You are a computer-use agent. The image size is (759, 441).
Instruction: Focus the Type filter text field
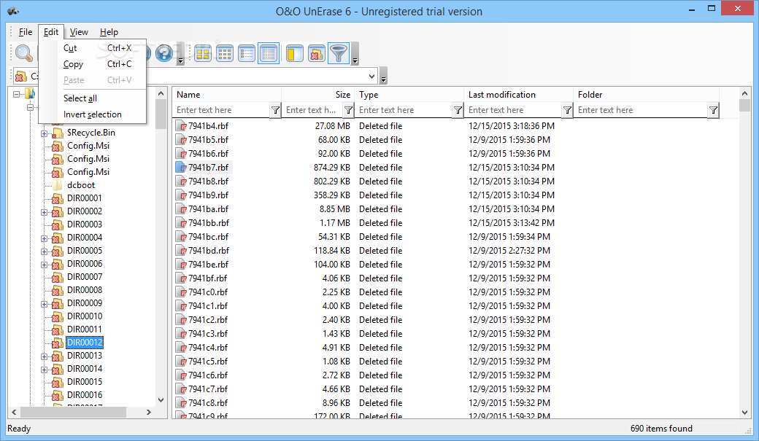[404, 110]
